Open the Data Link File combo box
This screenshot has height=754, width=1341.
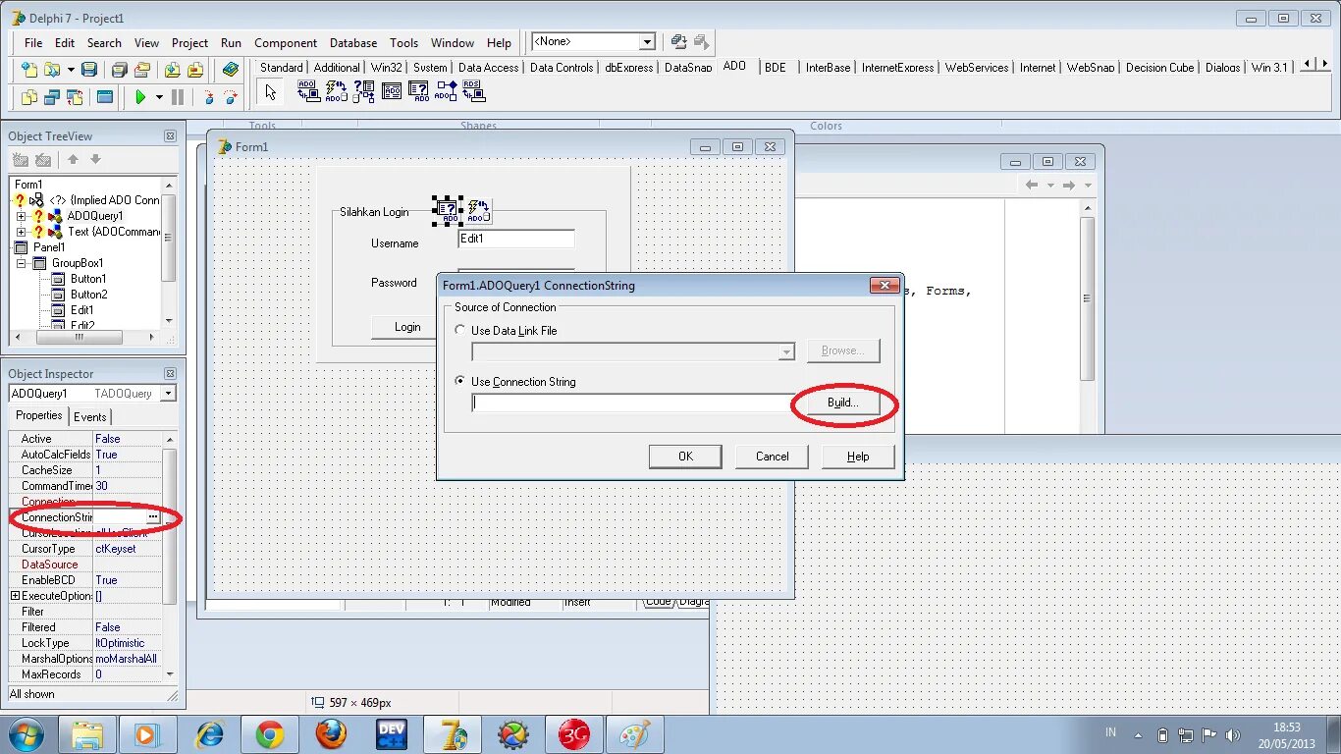pos(633,351)
